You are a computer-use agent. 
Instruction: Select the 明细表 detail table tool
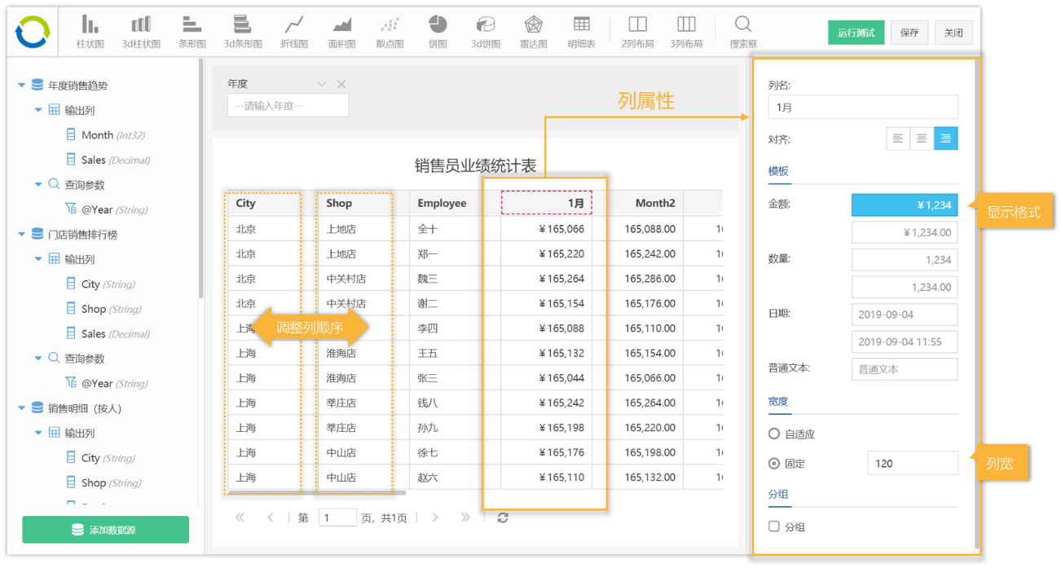pos(581,32)
